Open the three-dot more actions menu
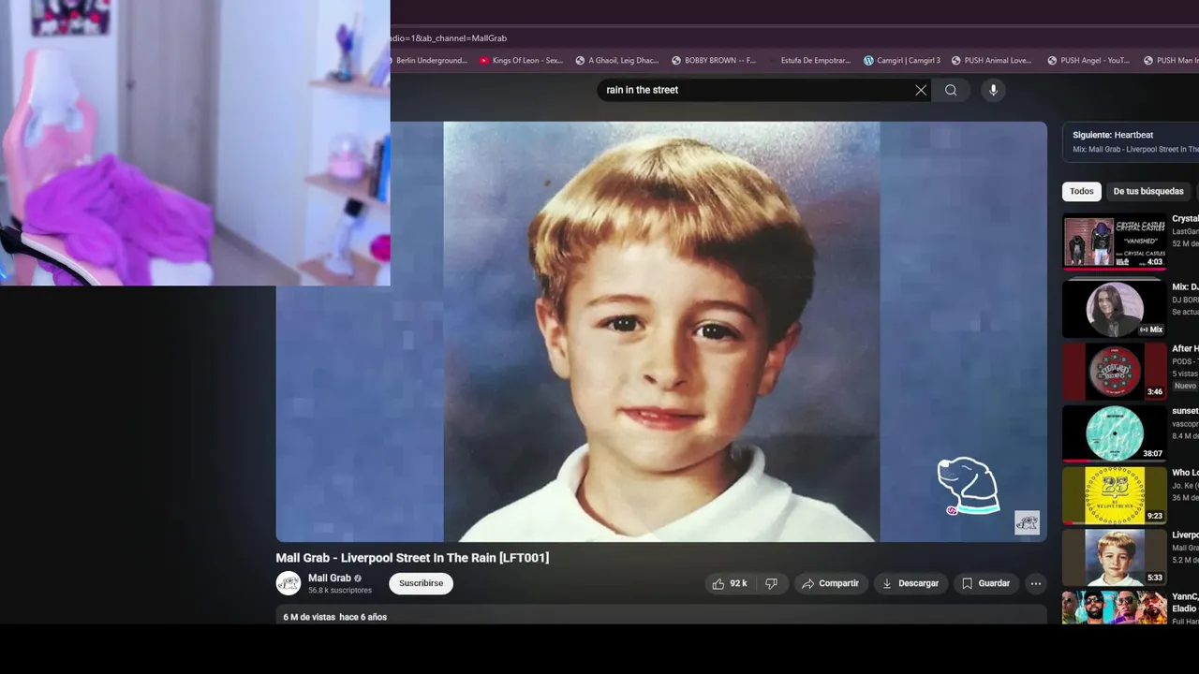 (x=1036, y=583)
